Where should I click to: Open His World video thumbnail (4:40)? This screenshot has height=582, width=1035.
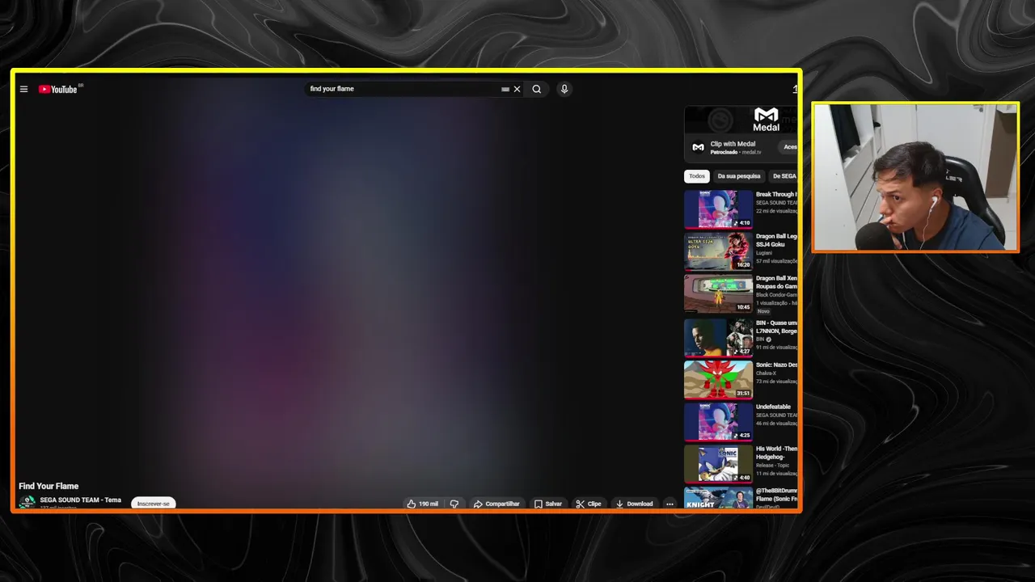tap(718, 463)
